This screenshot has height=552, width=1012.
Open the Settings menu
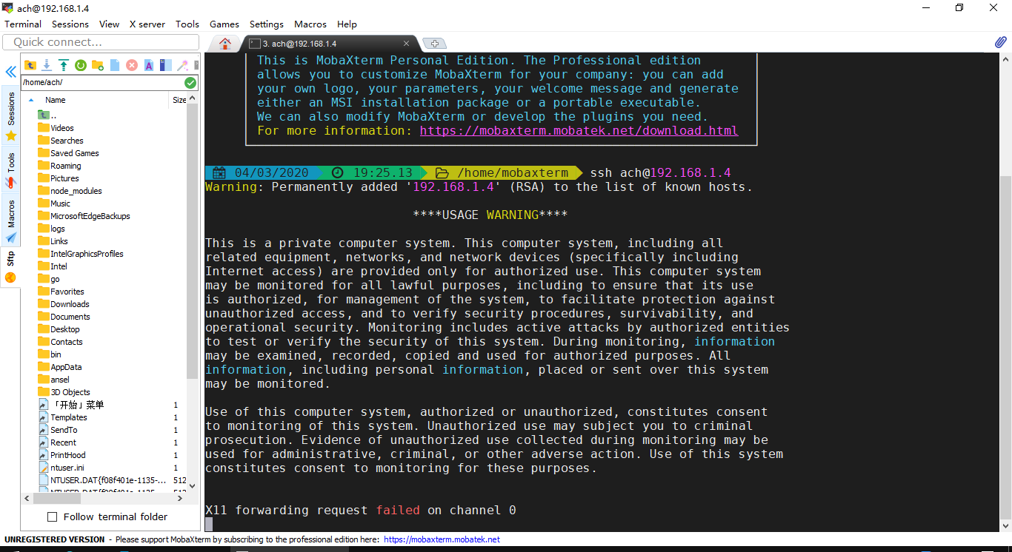[x=267, y=24]
